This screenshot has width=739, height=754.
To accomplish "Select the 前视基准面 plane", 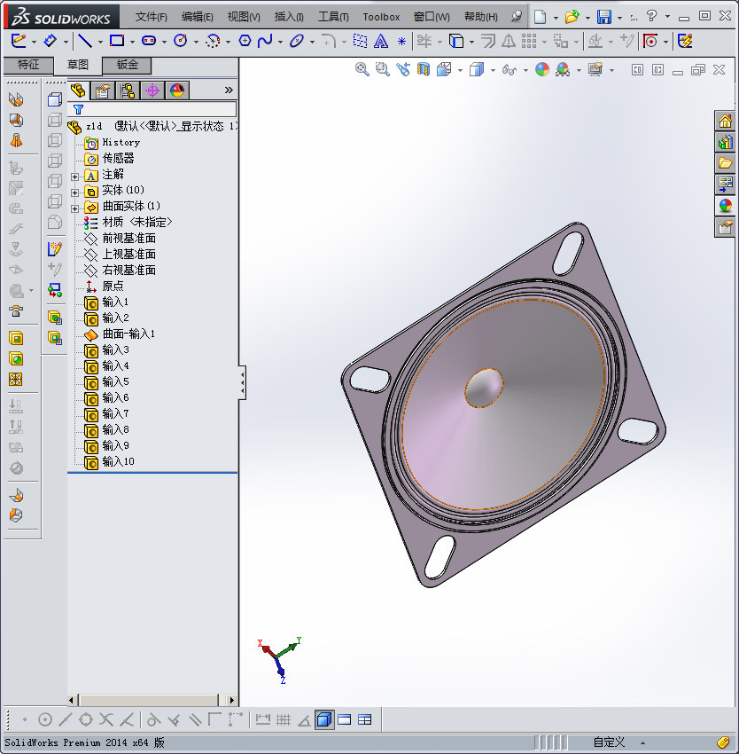I will tap(128, 238).
